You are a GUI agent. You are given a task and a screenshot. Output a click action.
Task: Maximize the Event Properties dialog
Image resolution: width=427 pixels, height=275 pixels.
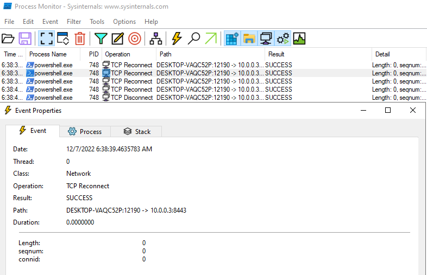[388, 110]
